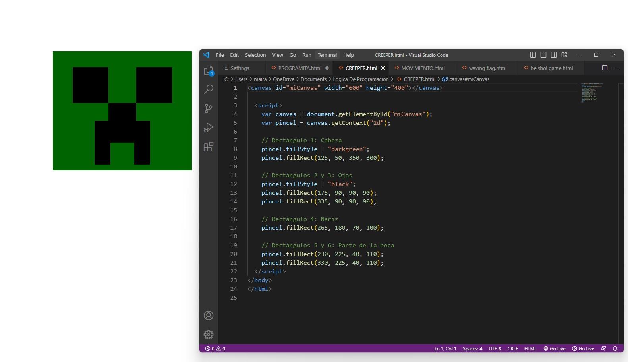Screen dimensions: 628x362
Task: Click the second Go Live button
Action: pyautogui.click(x=583, y=348)
